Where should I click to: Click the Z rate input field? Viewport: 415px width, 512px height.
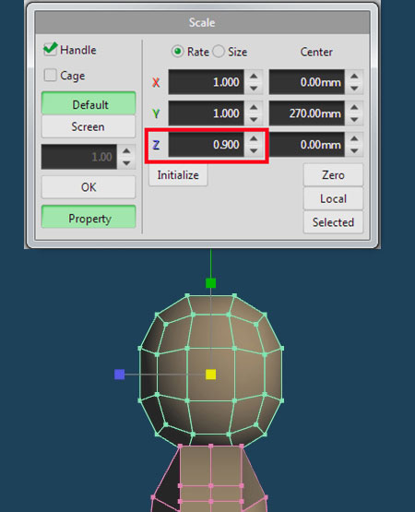(x=206, y=145)
